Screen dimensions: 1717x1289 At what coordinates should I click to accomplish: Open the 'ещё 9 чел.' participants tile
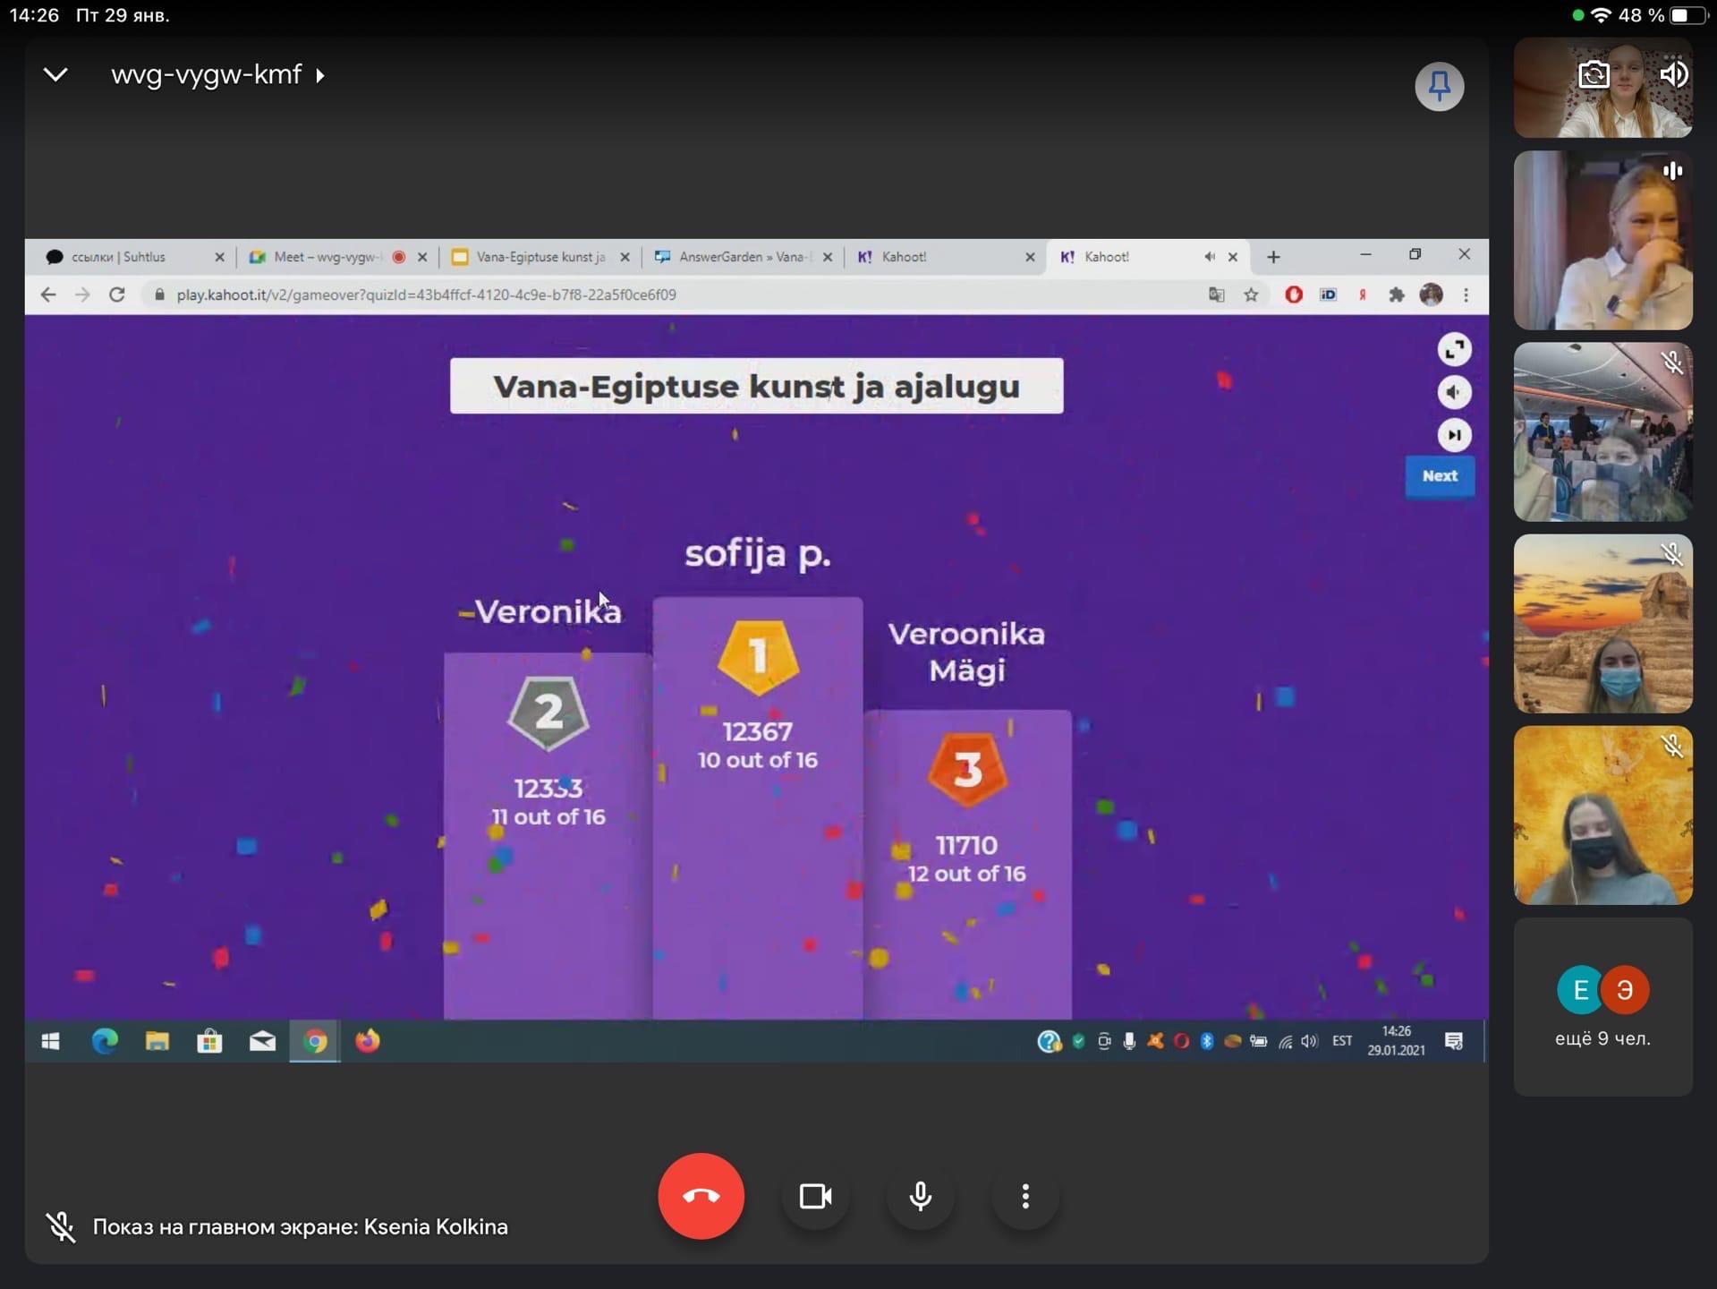click(x=1602, y=1007)
